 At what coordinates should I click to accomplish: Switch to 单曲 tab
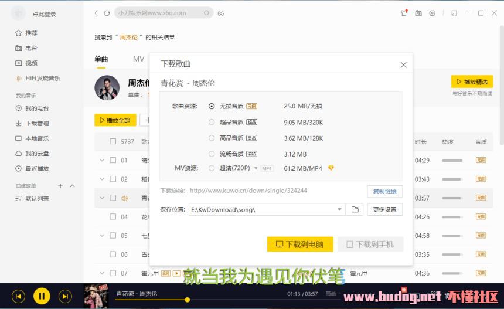[x=101, y=59]
